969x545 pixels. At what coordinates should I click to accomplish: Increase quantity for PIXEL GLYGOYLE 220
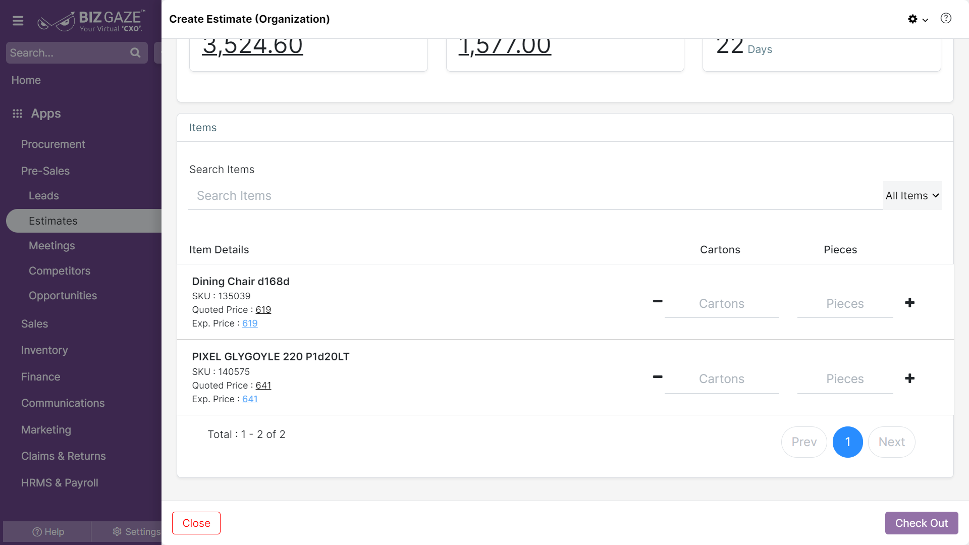(x=910, y=378)
